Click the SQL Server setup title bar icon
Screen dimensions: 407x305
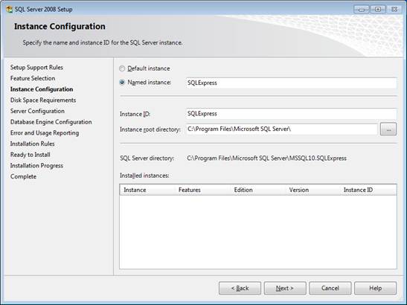click(x=9, y=10)
